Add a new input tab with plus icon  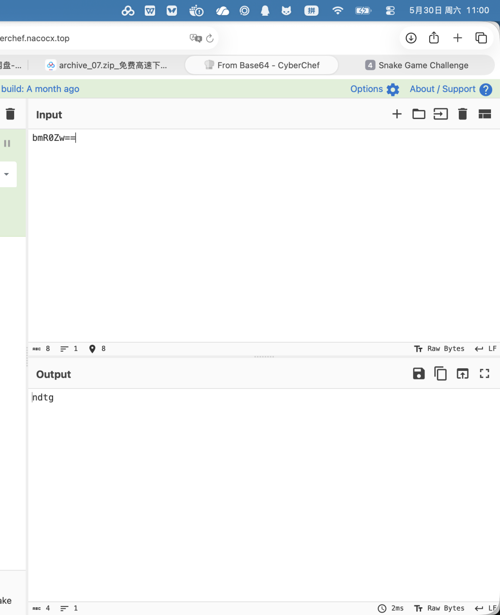[x=397, y=114]
